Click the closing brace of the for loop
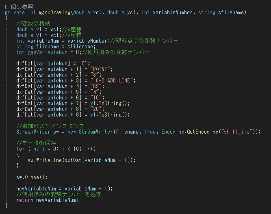271x214 pixels. pos(18,166)
